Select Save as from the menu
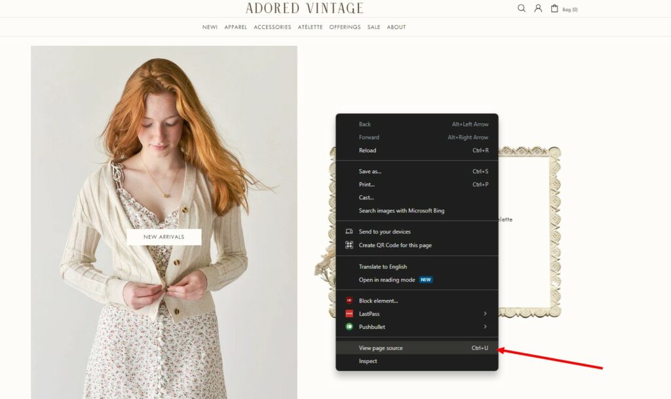The width and height of the screenshot is (671, 399). tap(370, 171)
